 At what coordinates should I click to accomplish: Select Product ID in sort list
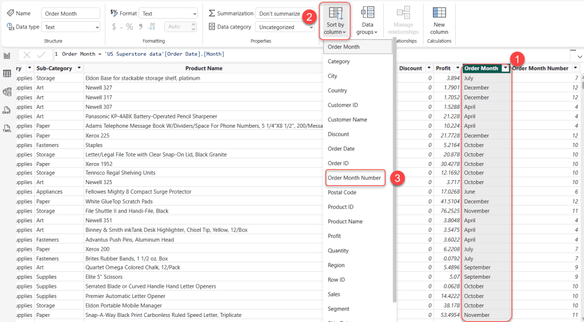(358, 207)
